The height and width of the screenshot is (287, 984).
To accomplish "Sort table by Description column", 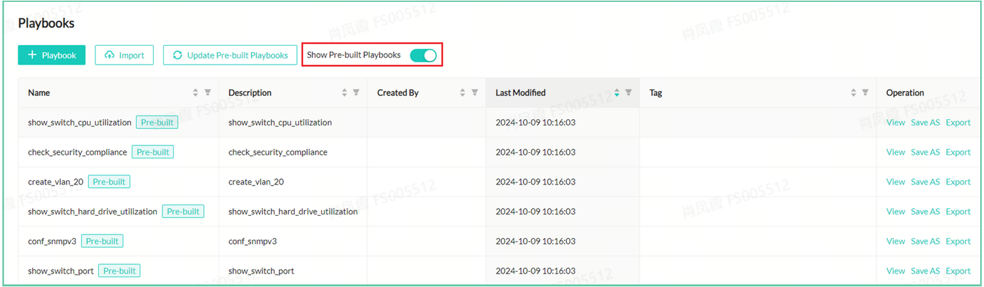I will [x=344, y=93].
